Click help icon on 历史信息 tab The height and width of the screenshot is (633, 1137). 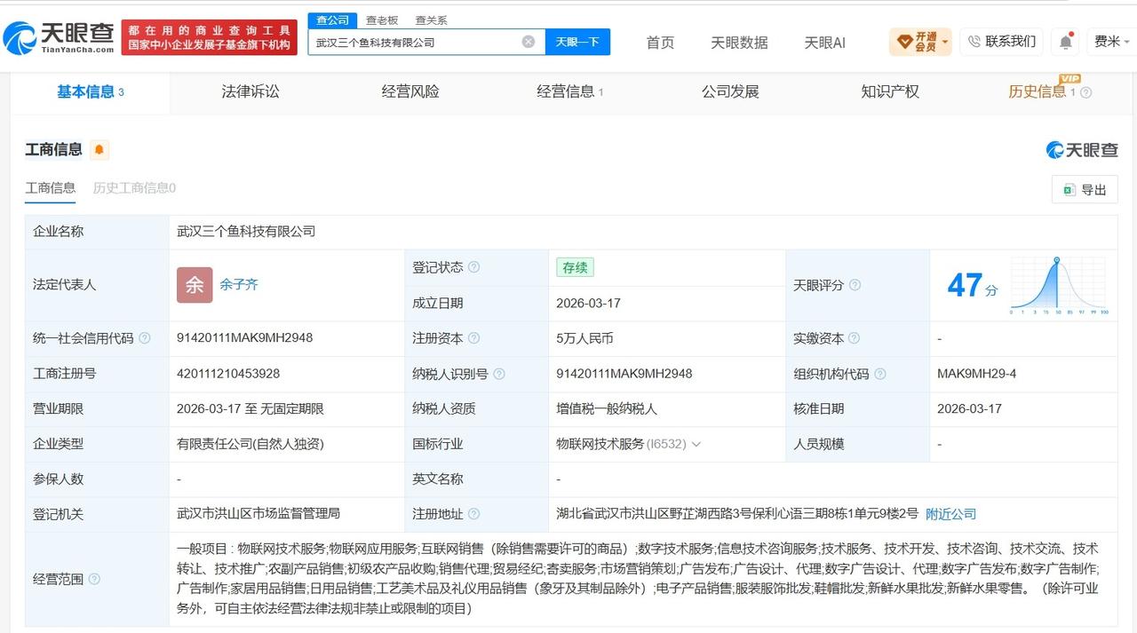pyautogui.click(x=1085, y=92)
